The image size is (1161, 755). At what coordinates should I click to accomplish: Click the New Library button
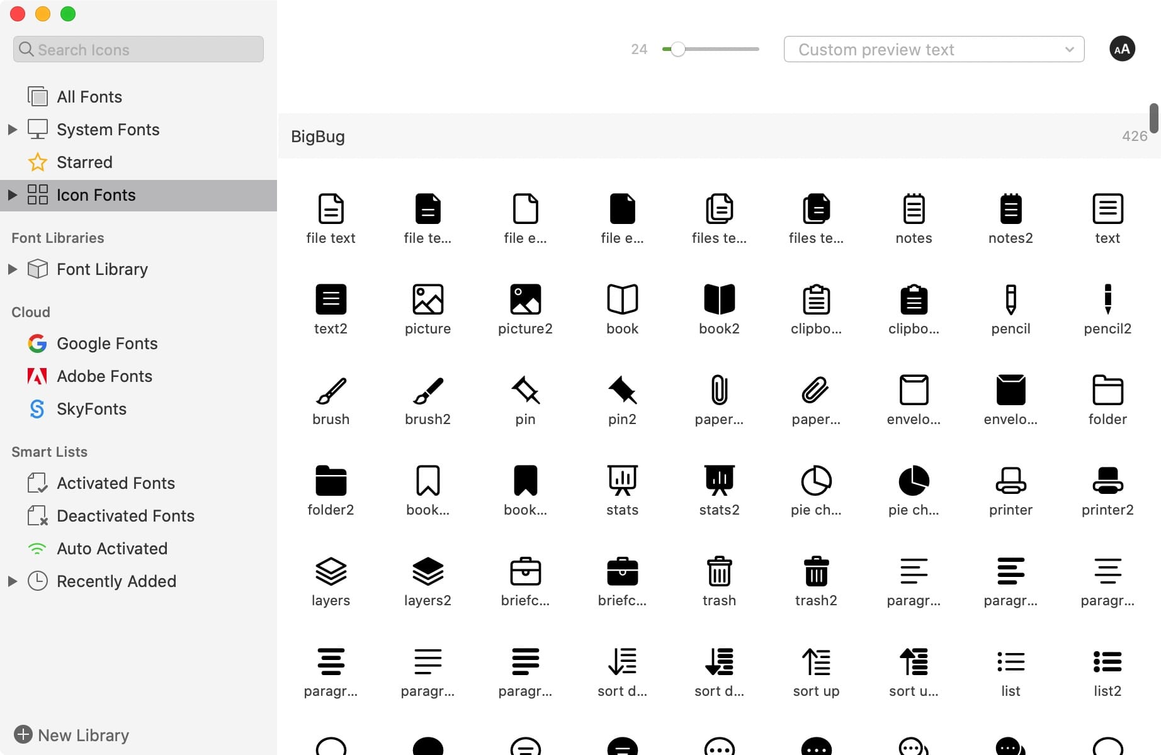72,735
